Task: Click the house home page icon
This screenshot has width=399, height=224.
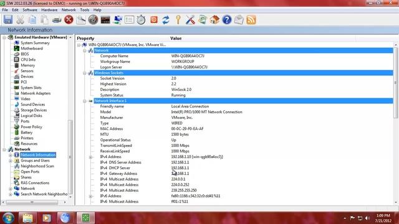Action: point(214,19)
